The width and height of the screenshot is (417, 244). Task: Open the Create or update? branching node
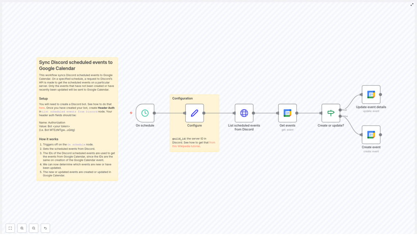[330, 113]
